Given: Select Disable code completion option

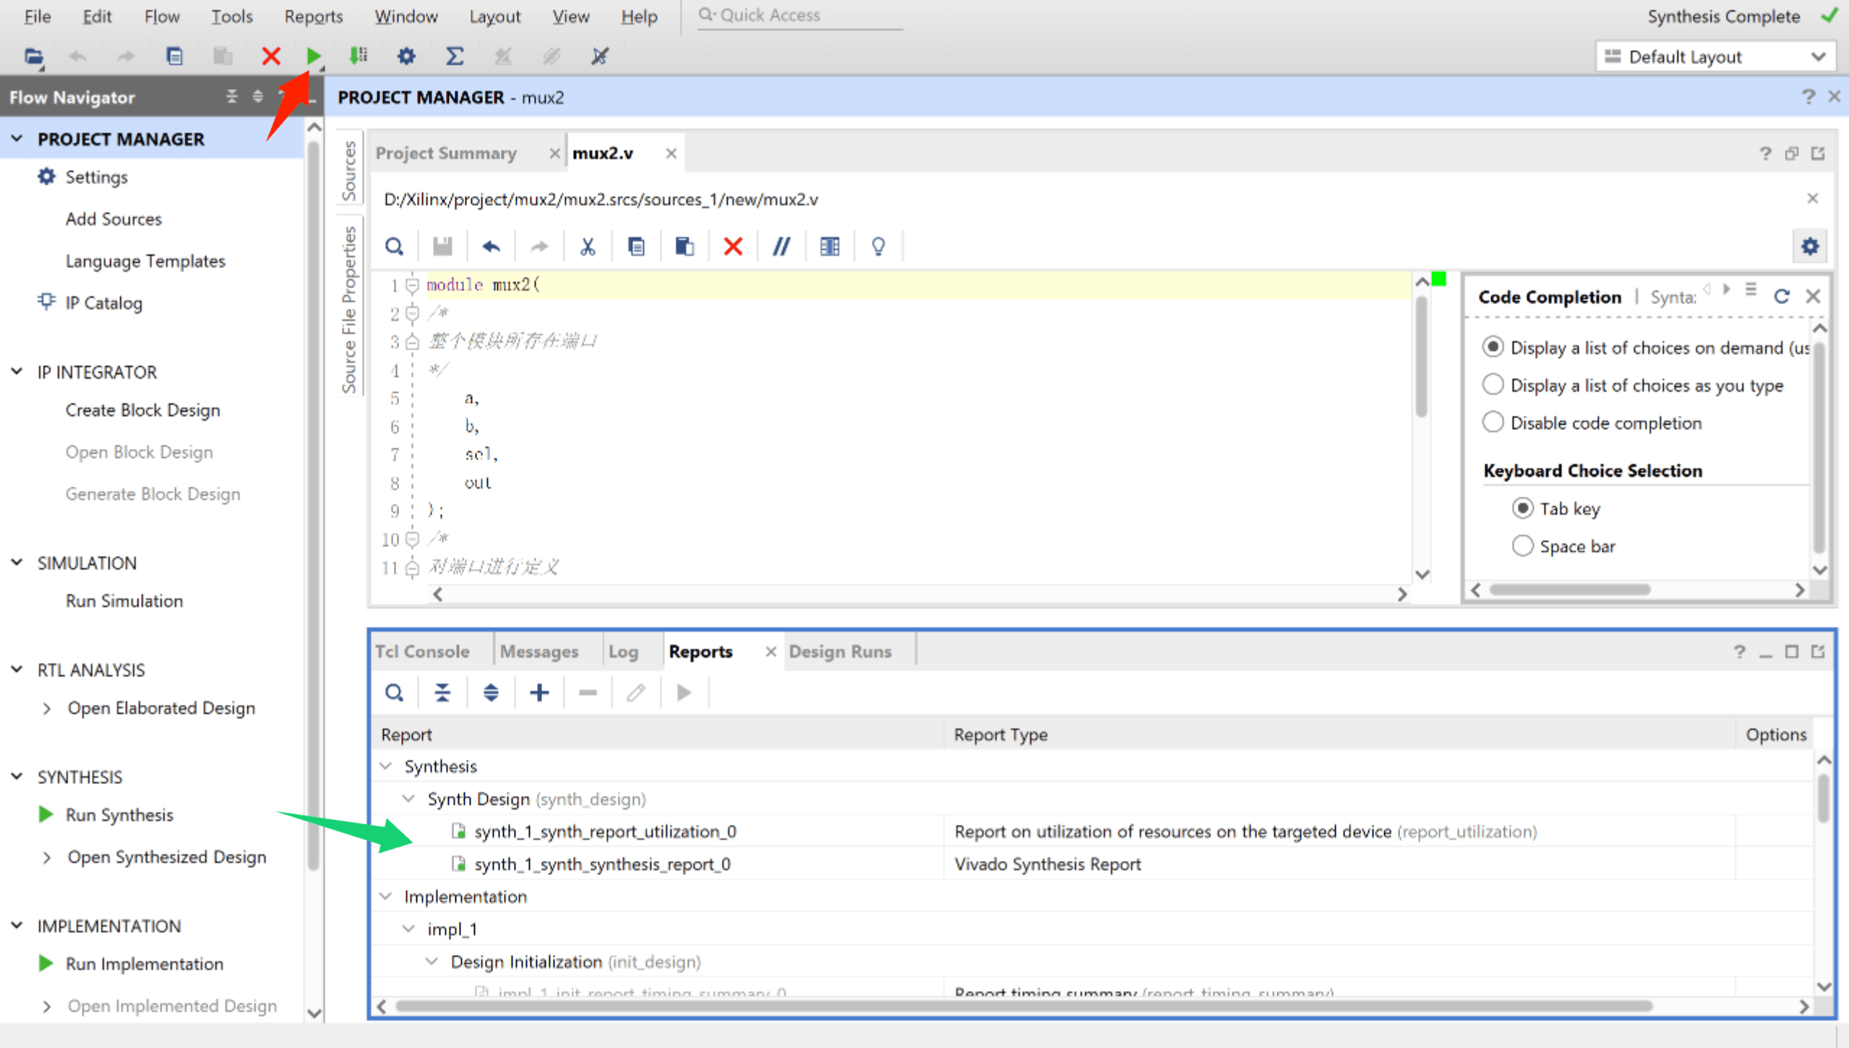Looking at the screenshot, I should [1493, 422].
